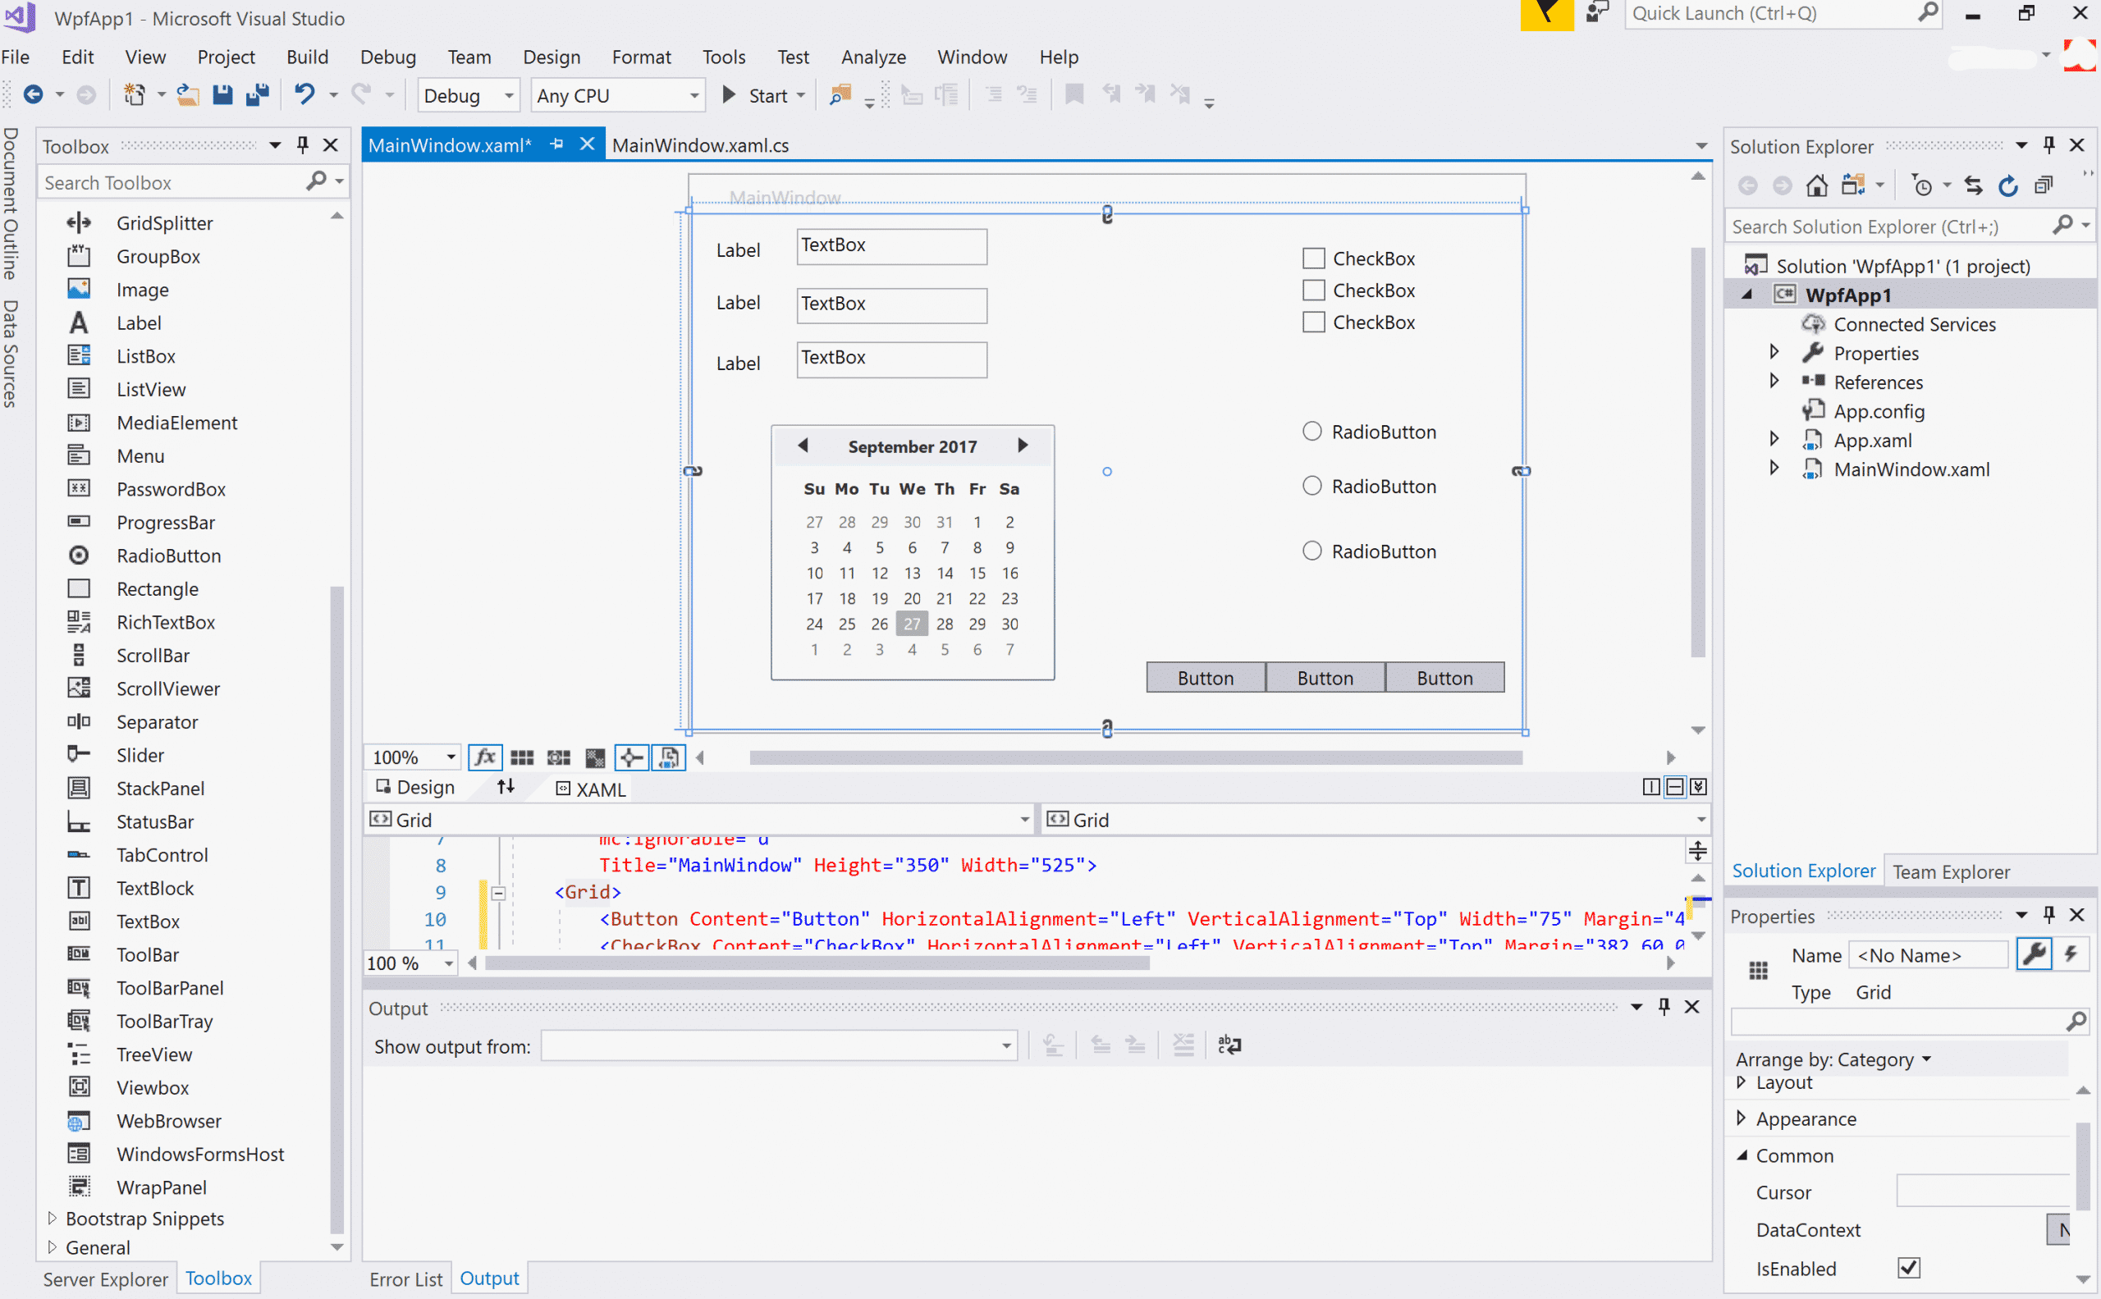Click the swap panes arrows icon

pyautogui.click(x=506, y=786)
